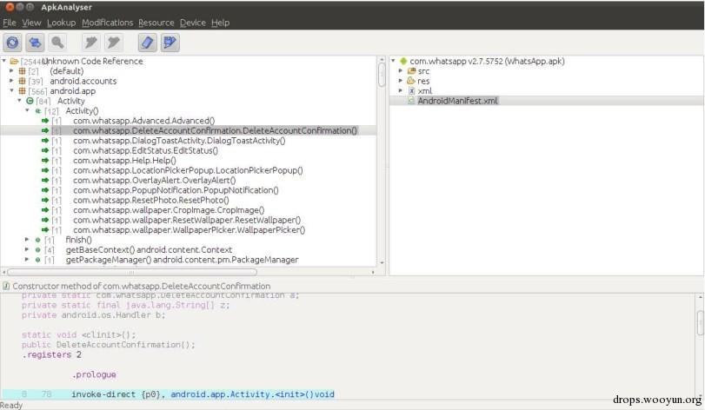Viewport: 705px width, 410px height.
Task: Open the Lookup menu
Action: (x=62, y=23)
